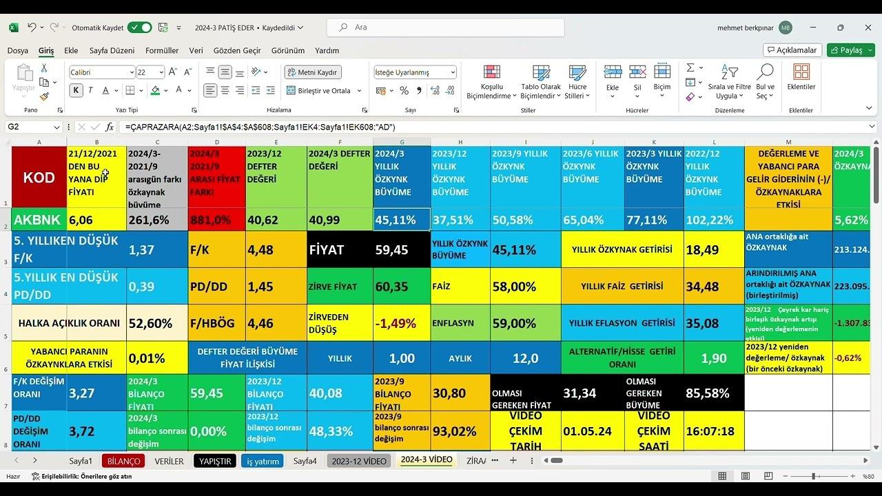
Task: Toggle the Otomatik Kaydet autosave switch
Action: 140,28
